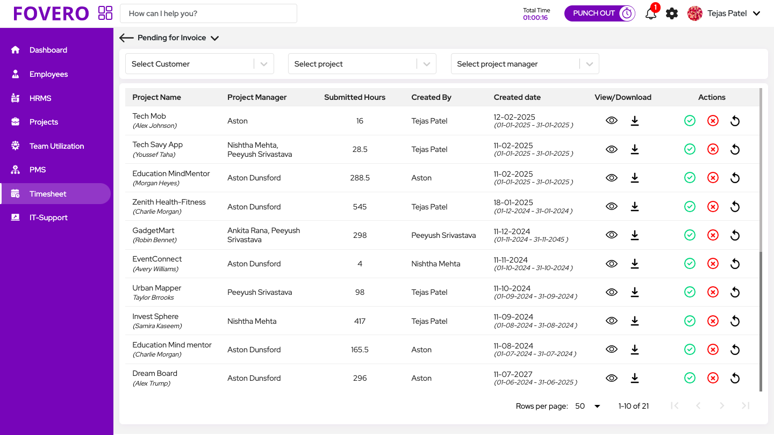This screenshot has height=435, width=774.
Task: Change the rows per page dropdown
Action: point(587,406)
